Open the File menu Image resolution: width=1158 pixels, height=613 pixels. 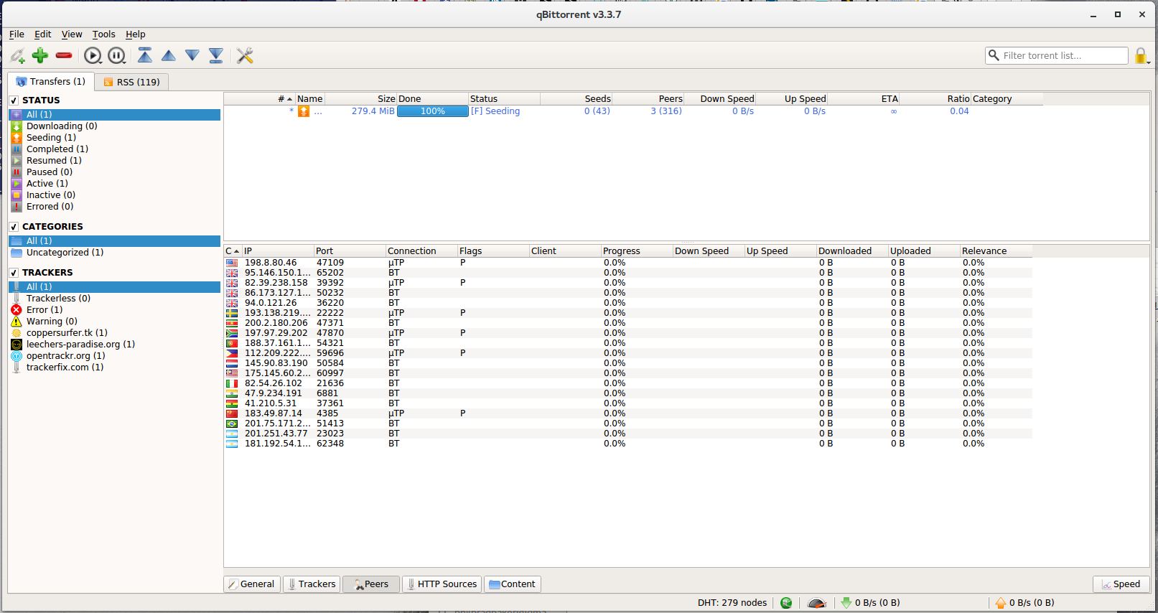[x=17, y=34]
